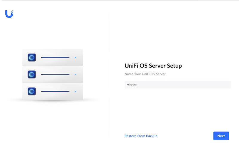
Task: Click the Next button
Action: coord(221,136)
